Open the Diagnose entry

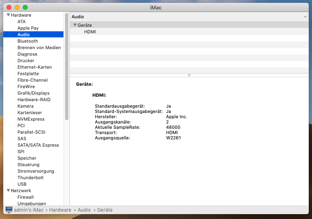point(27,54)
